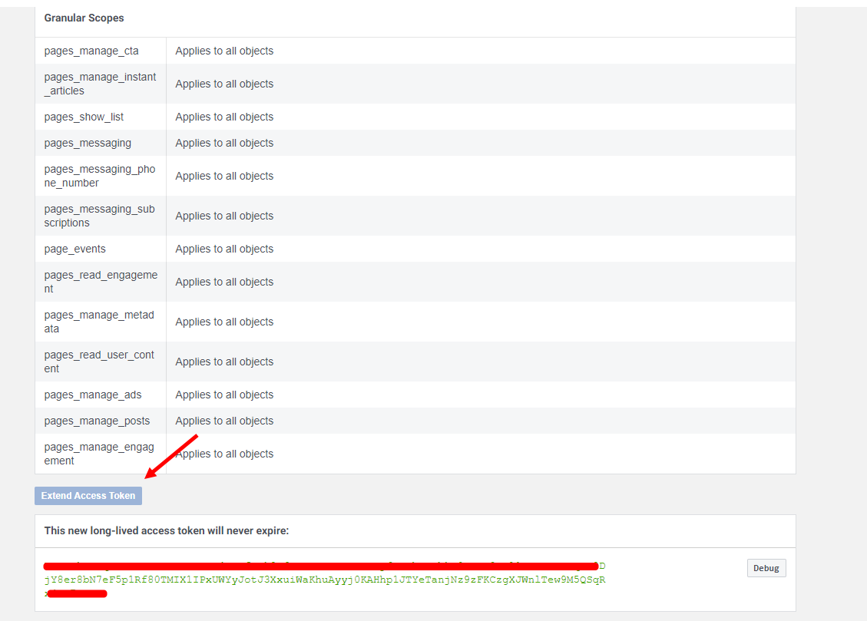Select the page_events scope name
Viewport: 867px width, 621px height.
pyautogui.click(x=75, y=249)
